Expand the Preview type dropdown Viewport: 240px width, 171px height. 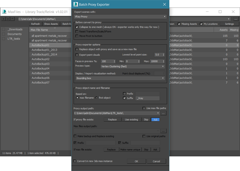132,67
